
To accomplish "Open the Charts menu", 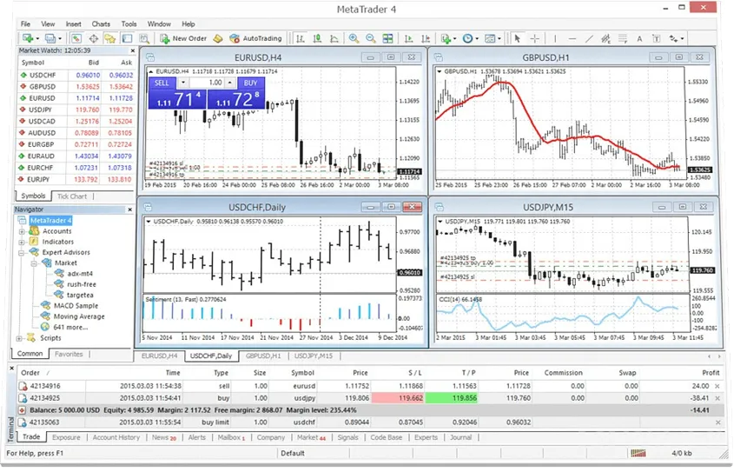I will click(101, 23).
